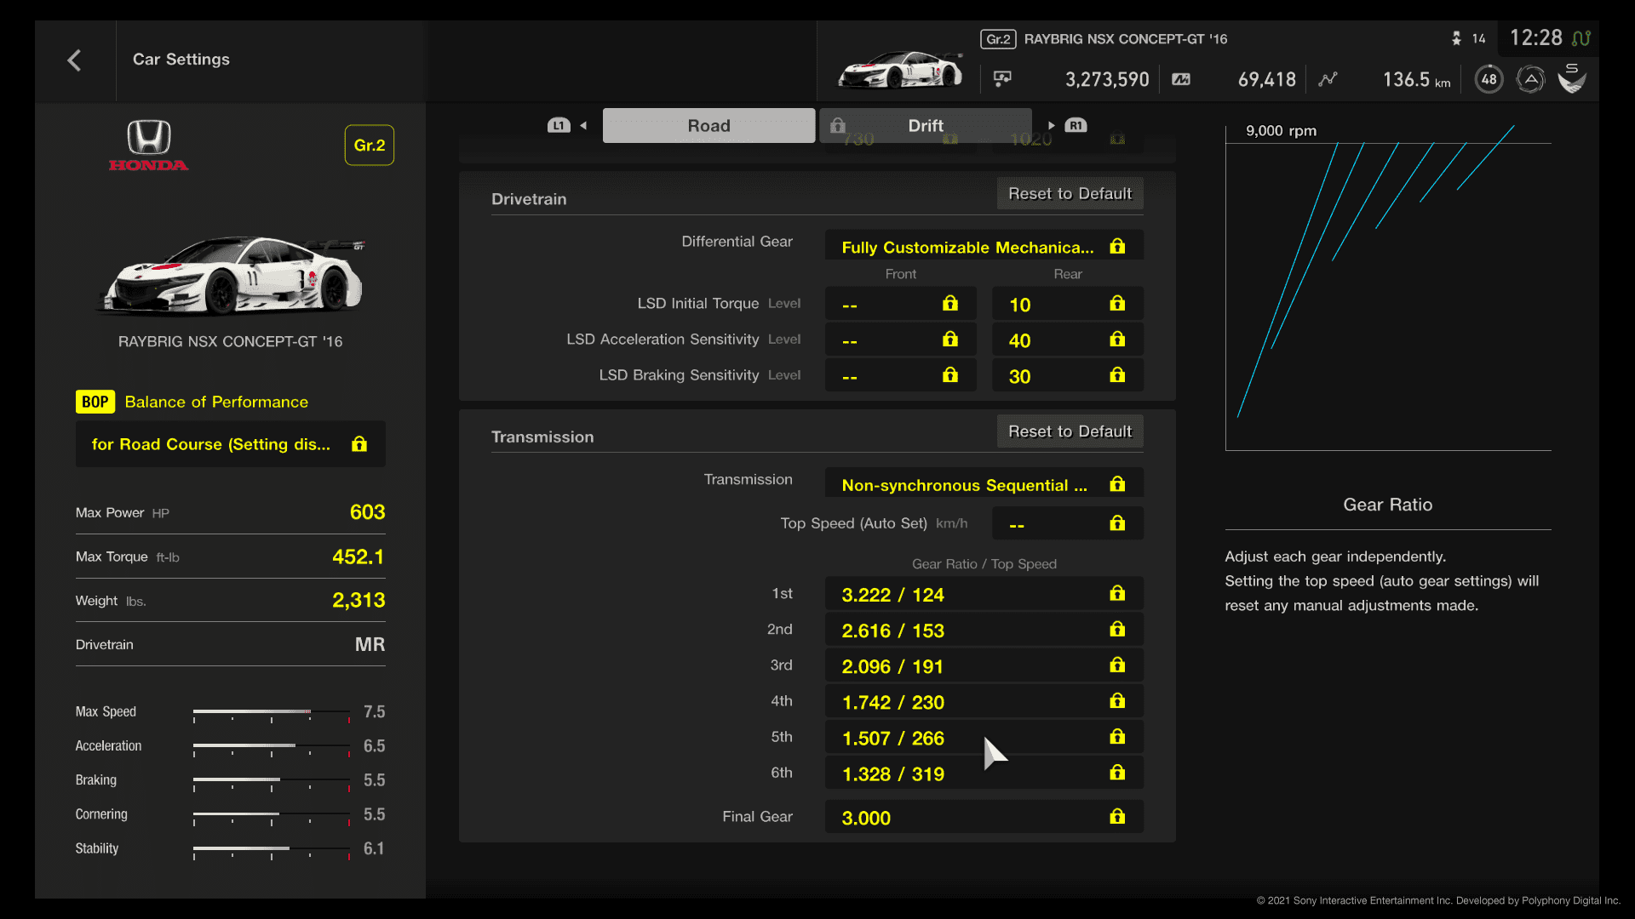1635x919 pixels.
Task: Click the gear ratio rpm graph
Action: pyautogui.click(x=1388, y=288)
